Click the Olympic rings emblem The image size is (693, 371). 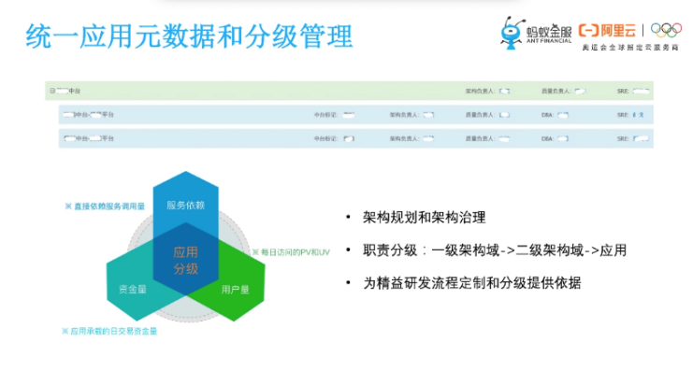click(x=667, y=30)
